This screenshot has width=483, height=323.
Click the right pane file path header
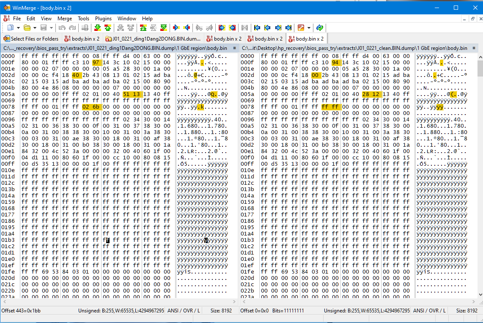tap(354, 48)
